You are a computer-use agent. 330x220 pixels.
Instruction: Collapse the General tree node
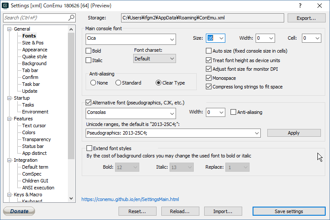10,29
